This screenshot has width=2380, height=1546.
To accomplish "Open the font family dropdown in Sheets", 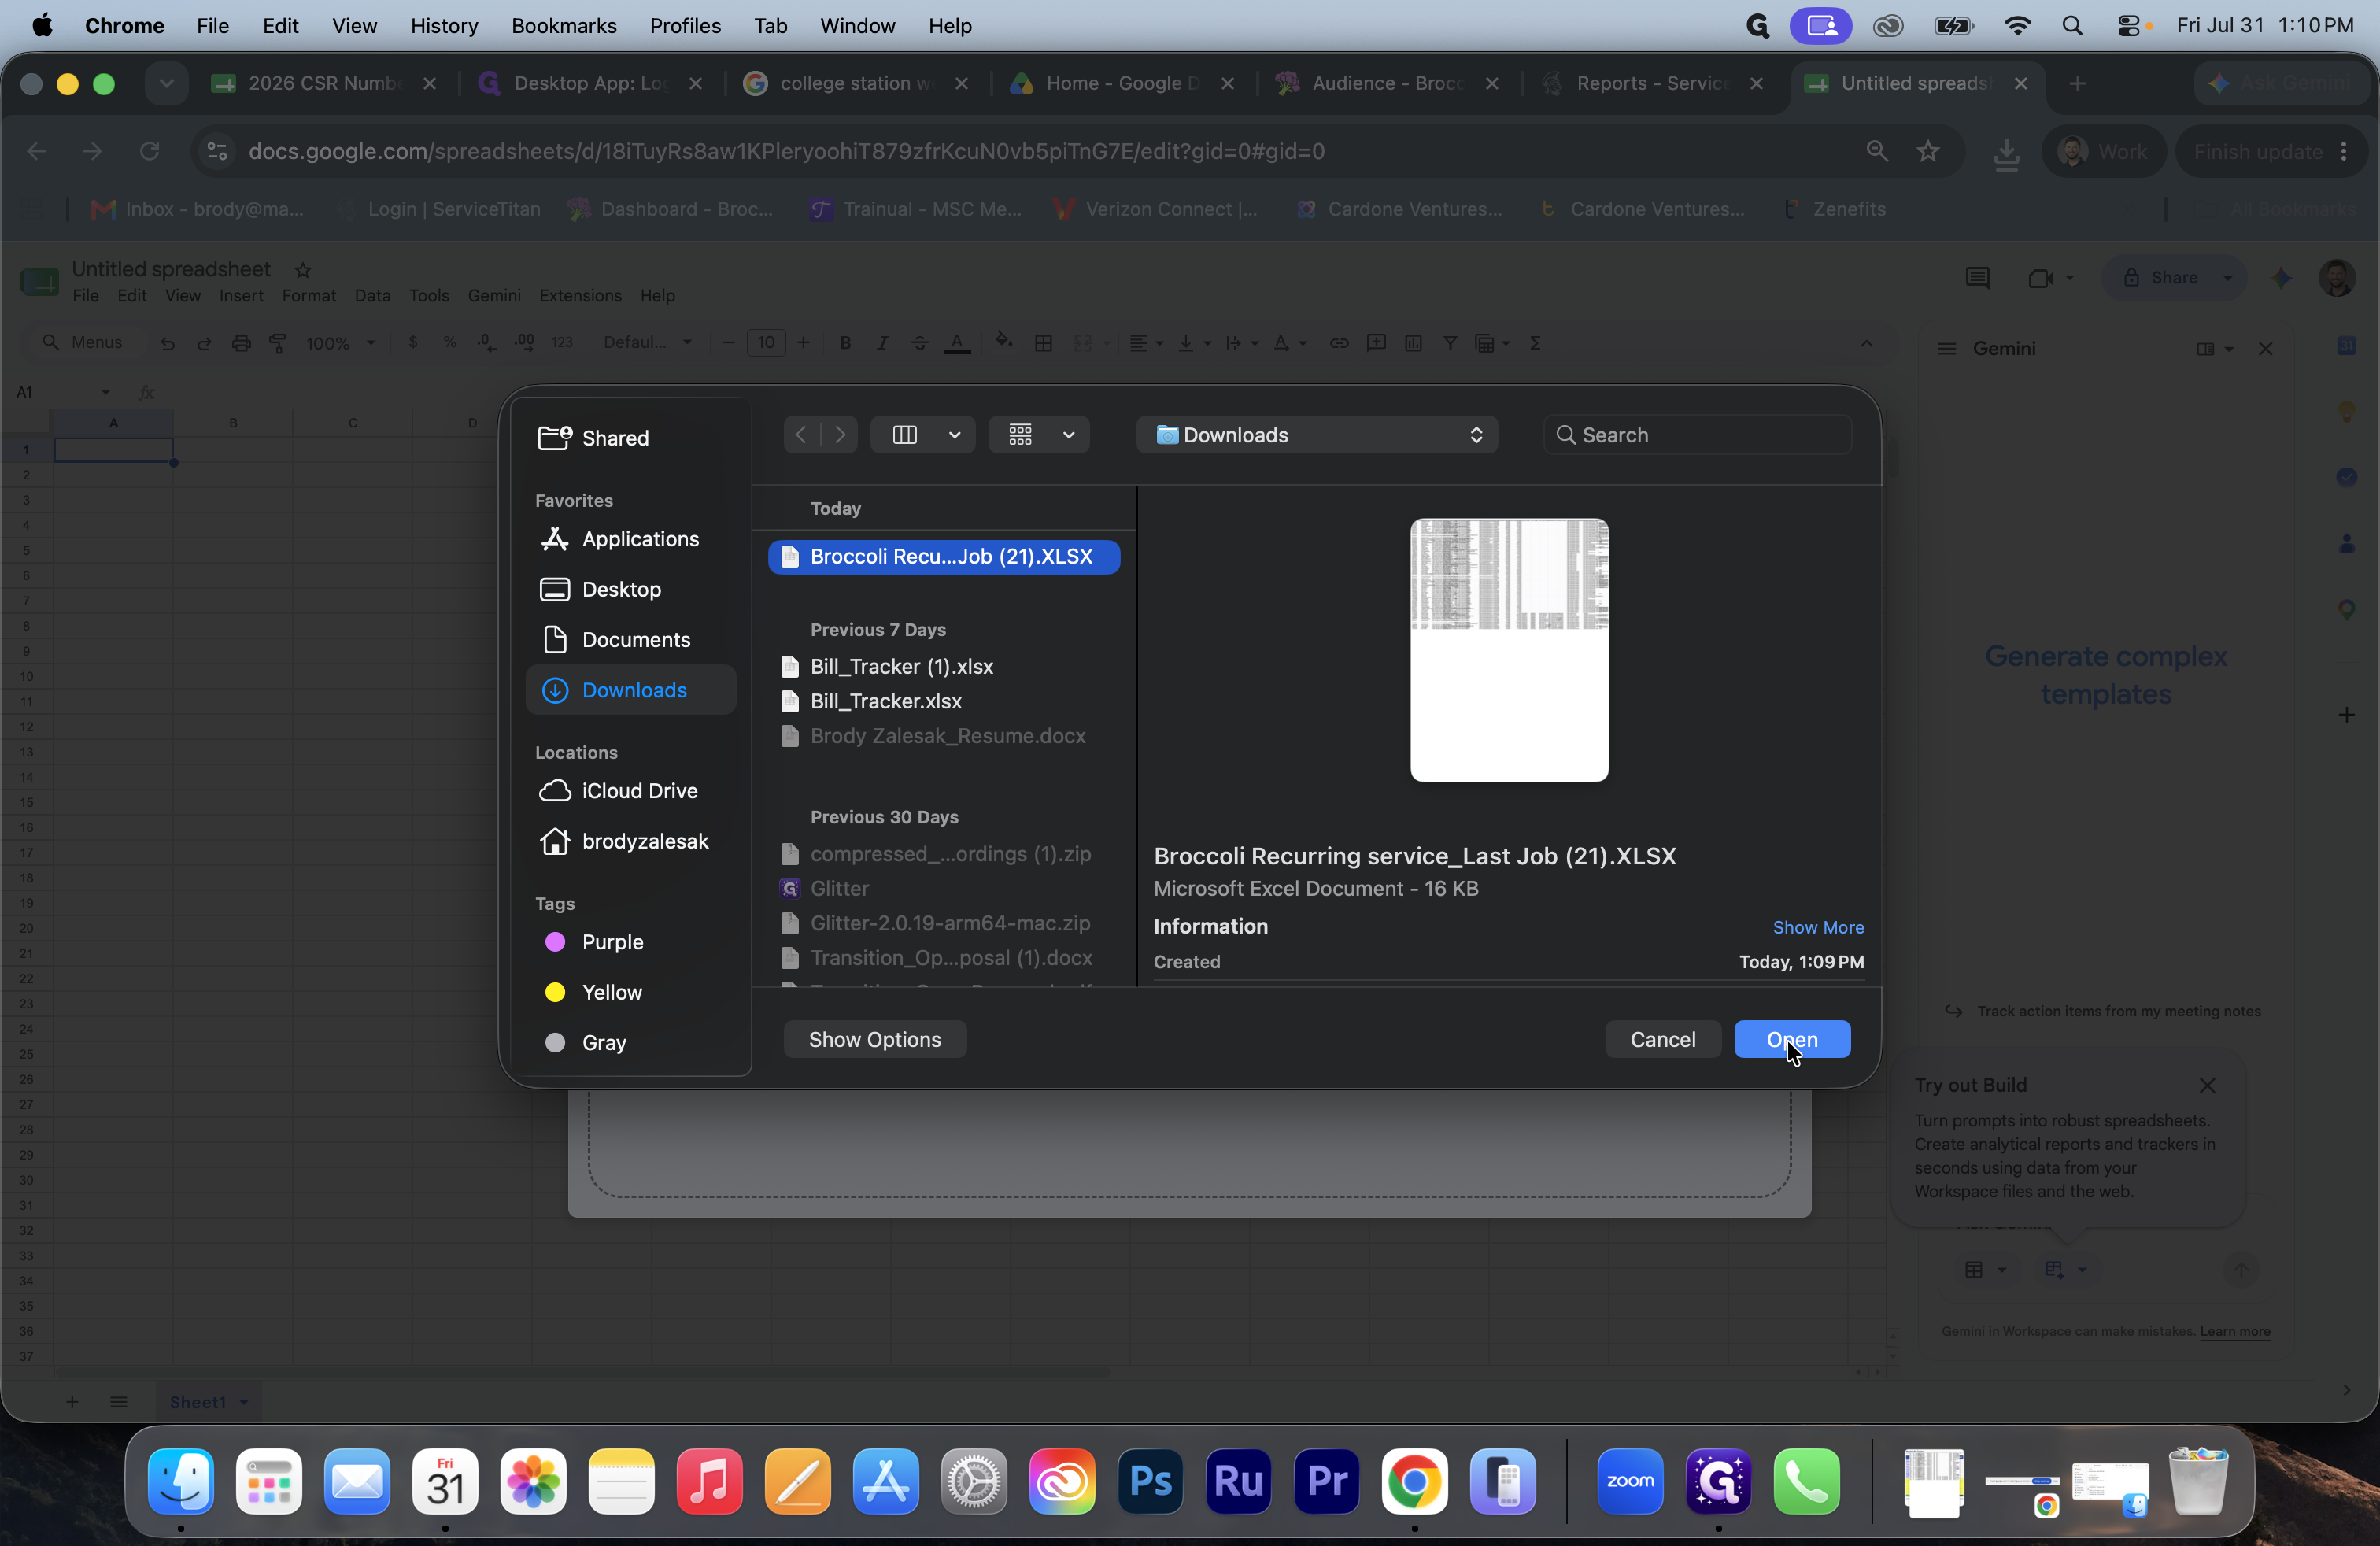I will pyautogui.click(x=647, y=343).
